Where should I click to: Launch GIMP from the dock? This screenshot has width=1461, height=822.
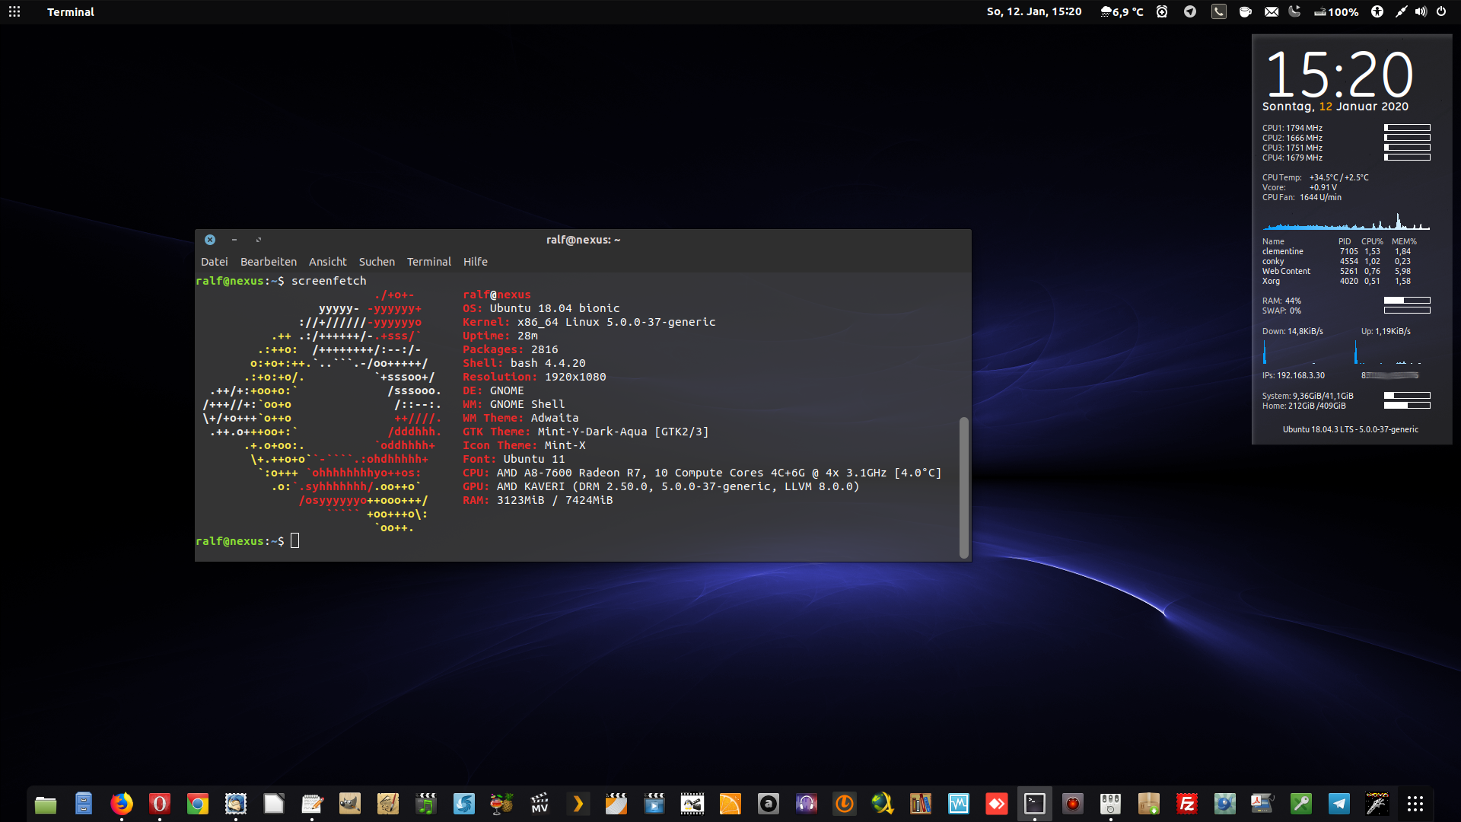pyautogui.click(x=350, y=804)
